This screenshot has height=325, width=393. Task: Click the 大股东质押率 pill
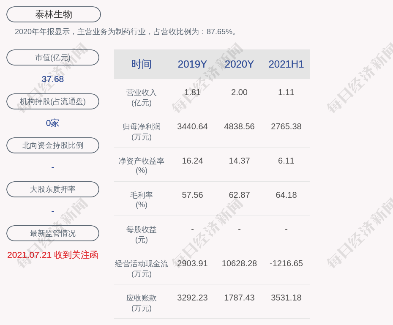(x=53, y=189)
